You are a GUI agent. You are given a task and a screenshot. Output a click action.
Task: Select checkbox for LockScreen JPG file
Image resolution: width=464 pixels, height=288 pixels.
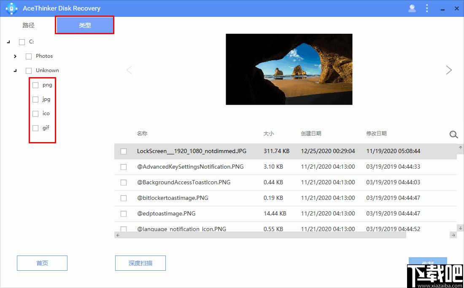coord(124,151)
